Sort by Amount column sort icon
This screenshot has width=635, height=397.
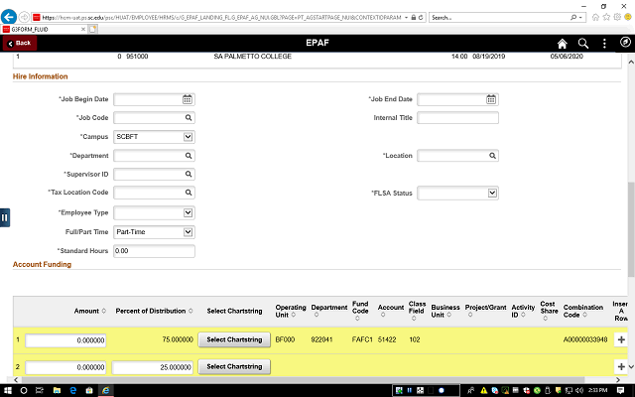(103, 311)
